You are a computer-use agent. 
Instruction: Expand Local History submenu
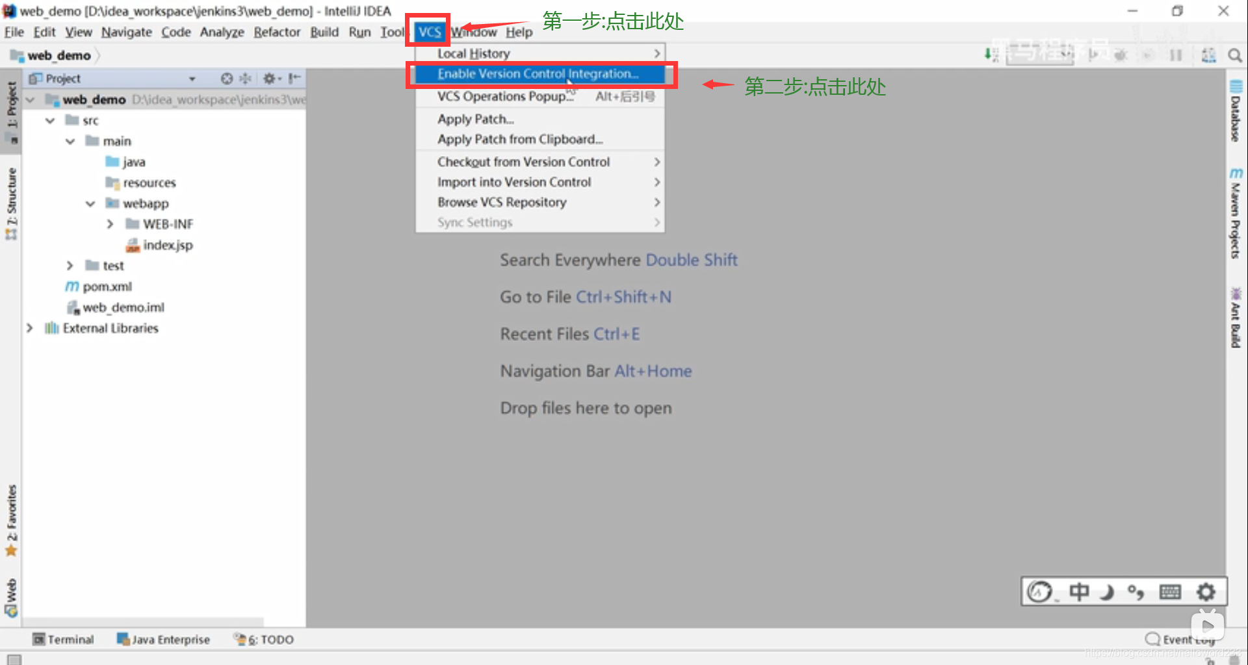pos(540,53)
